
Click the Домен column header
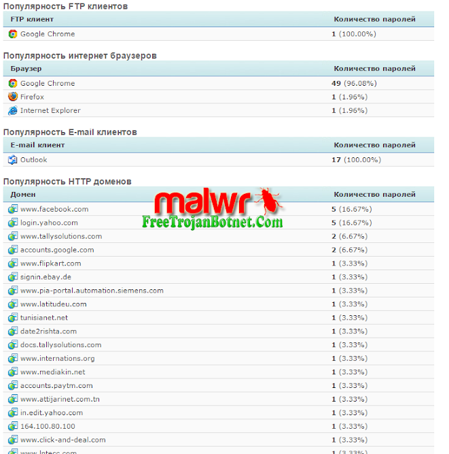pos(23,195)
